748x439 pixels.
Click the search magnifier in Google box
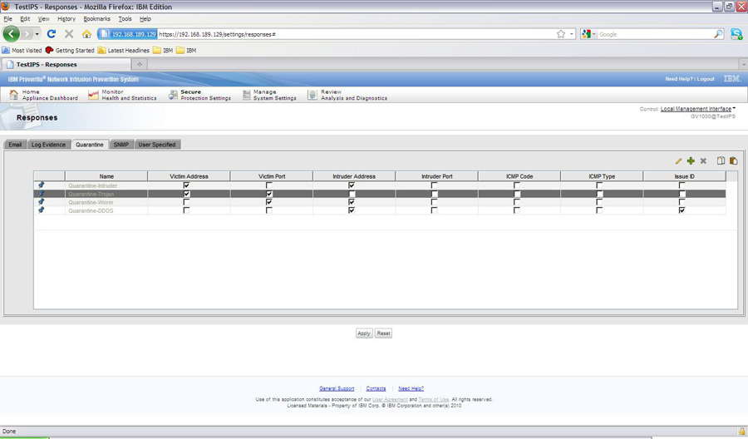coord(718,34)
